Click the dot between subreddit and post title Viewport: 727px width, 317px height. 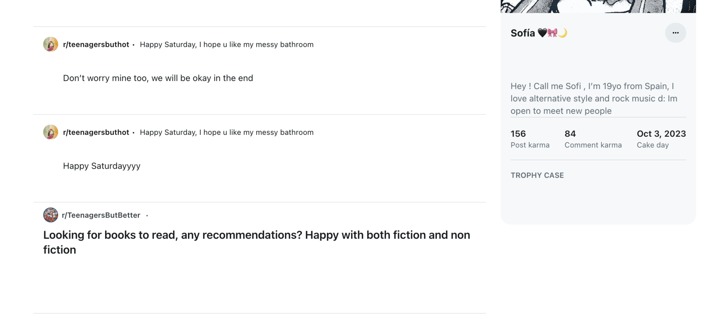click(133, 44)
